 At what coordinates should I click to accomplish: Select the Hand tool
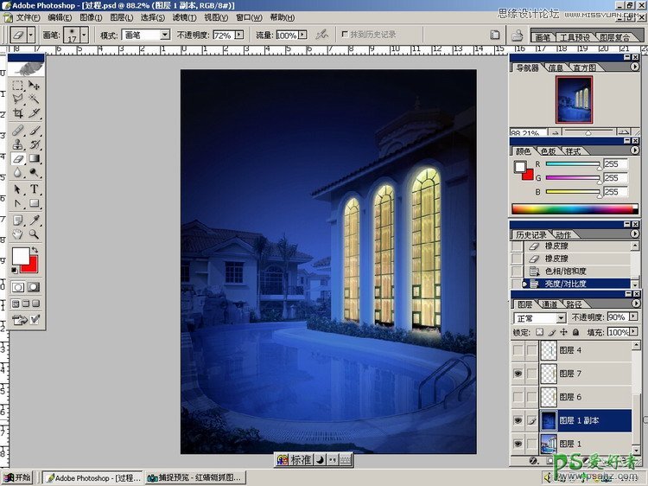tap(17, 233)
